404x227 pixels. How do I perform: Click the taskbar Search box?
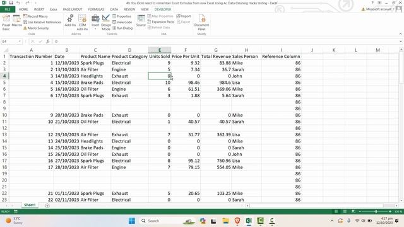[x=168, y=221]
